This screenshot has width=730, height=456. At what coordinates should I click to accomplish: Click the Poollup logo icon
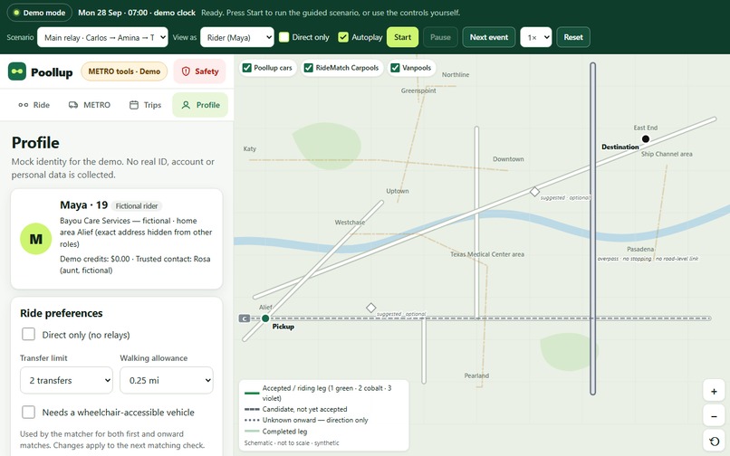coord(17,71)
